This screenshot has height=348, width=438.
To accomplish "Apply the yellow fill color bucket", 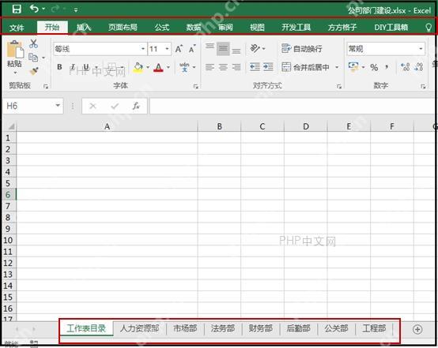I will 138,67.
